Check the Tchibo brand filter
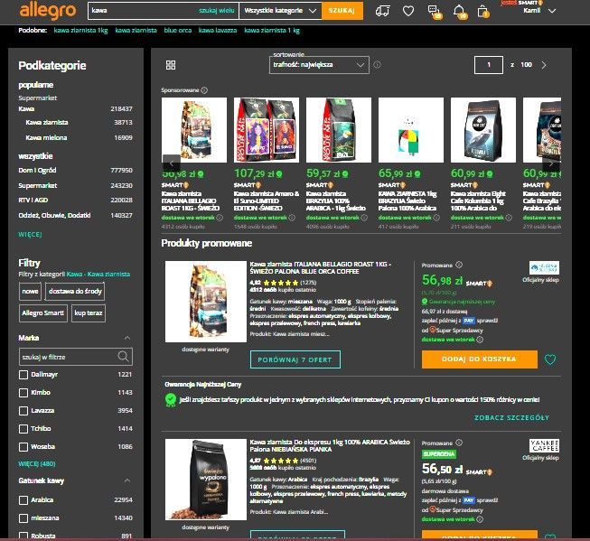 click(23, 429)
